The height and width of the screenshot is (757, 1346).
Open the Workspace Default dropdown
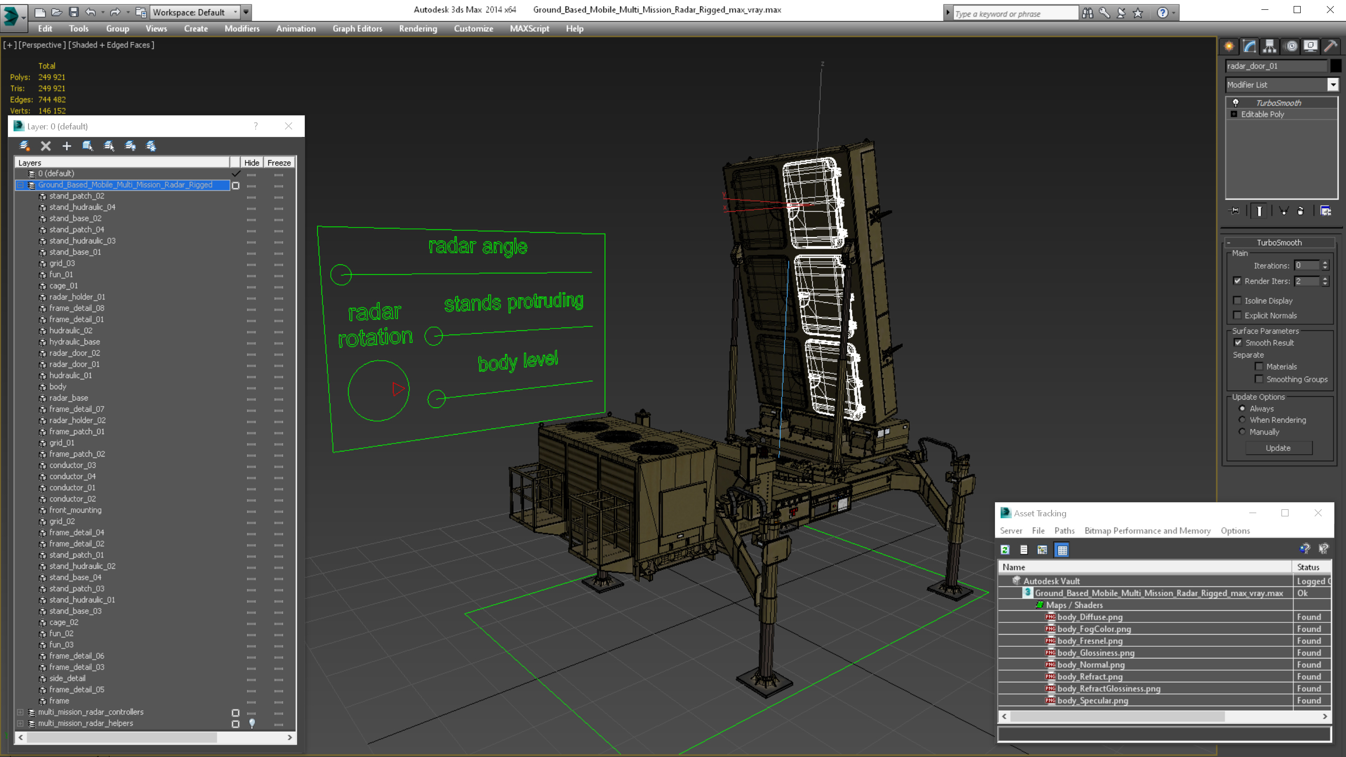tap(235, 12)
